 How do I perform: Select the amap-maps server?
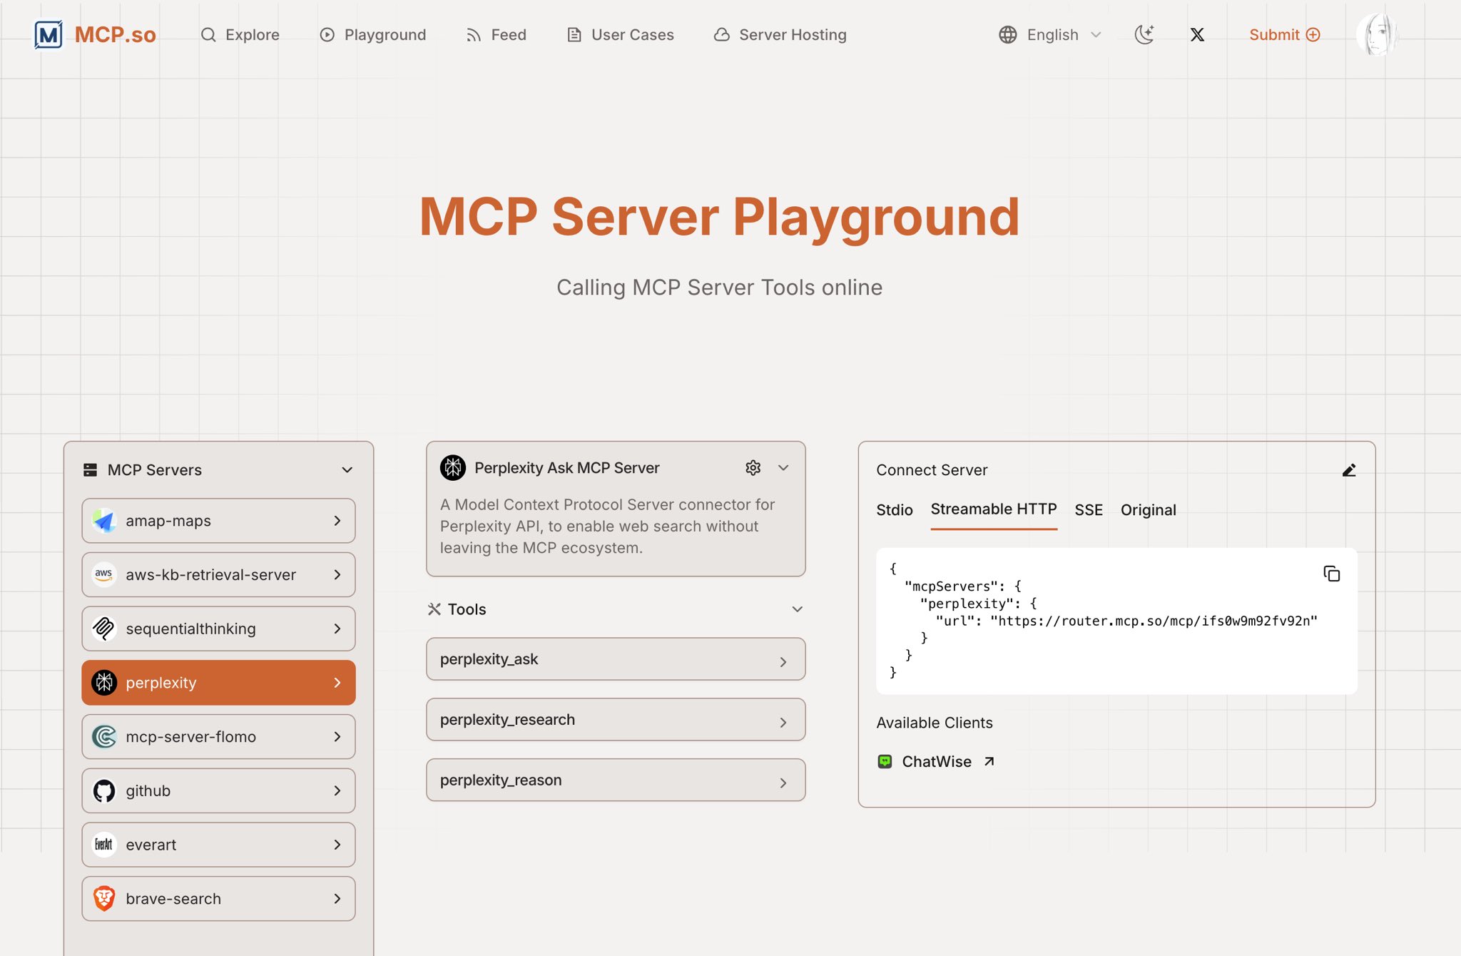[218, 521]
